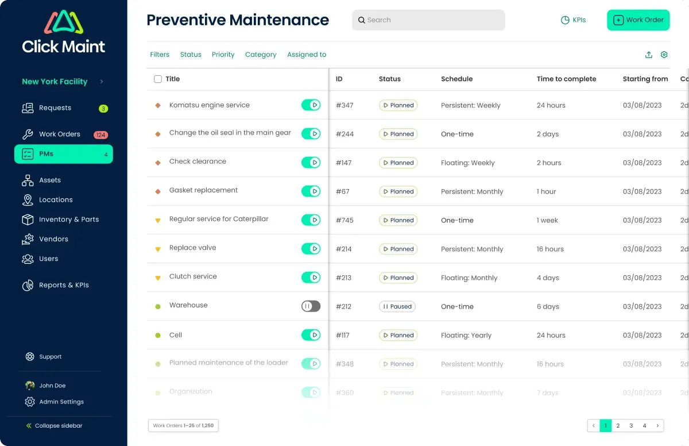Viewport: 689px width, 446px height.
Task: Resume the paused Warehouse toggle
Action: coord(311,306)
